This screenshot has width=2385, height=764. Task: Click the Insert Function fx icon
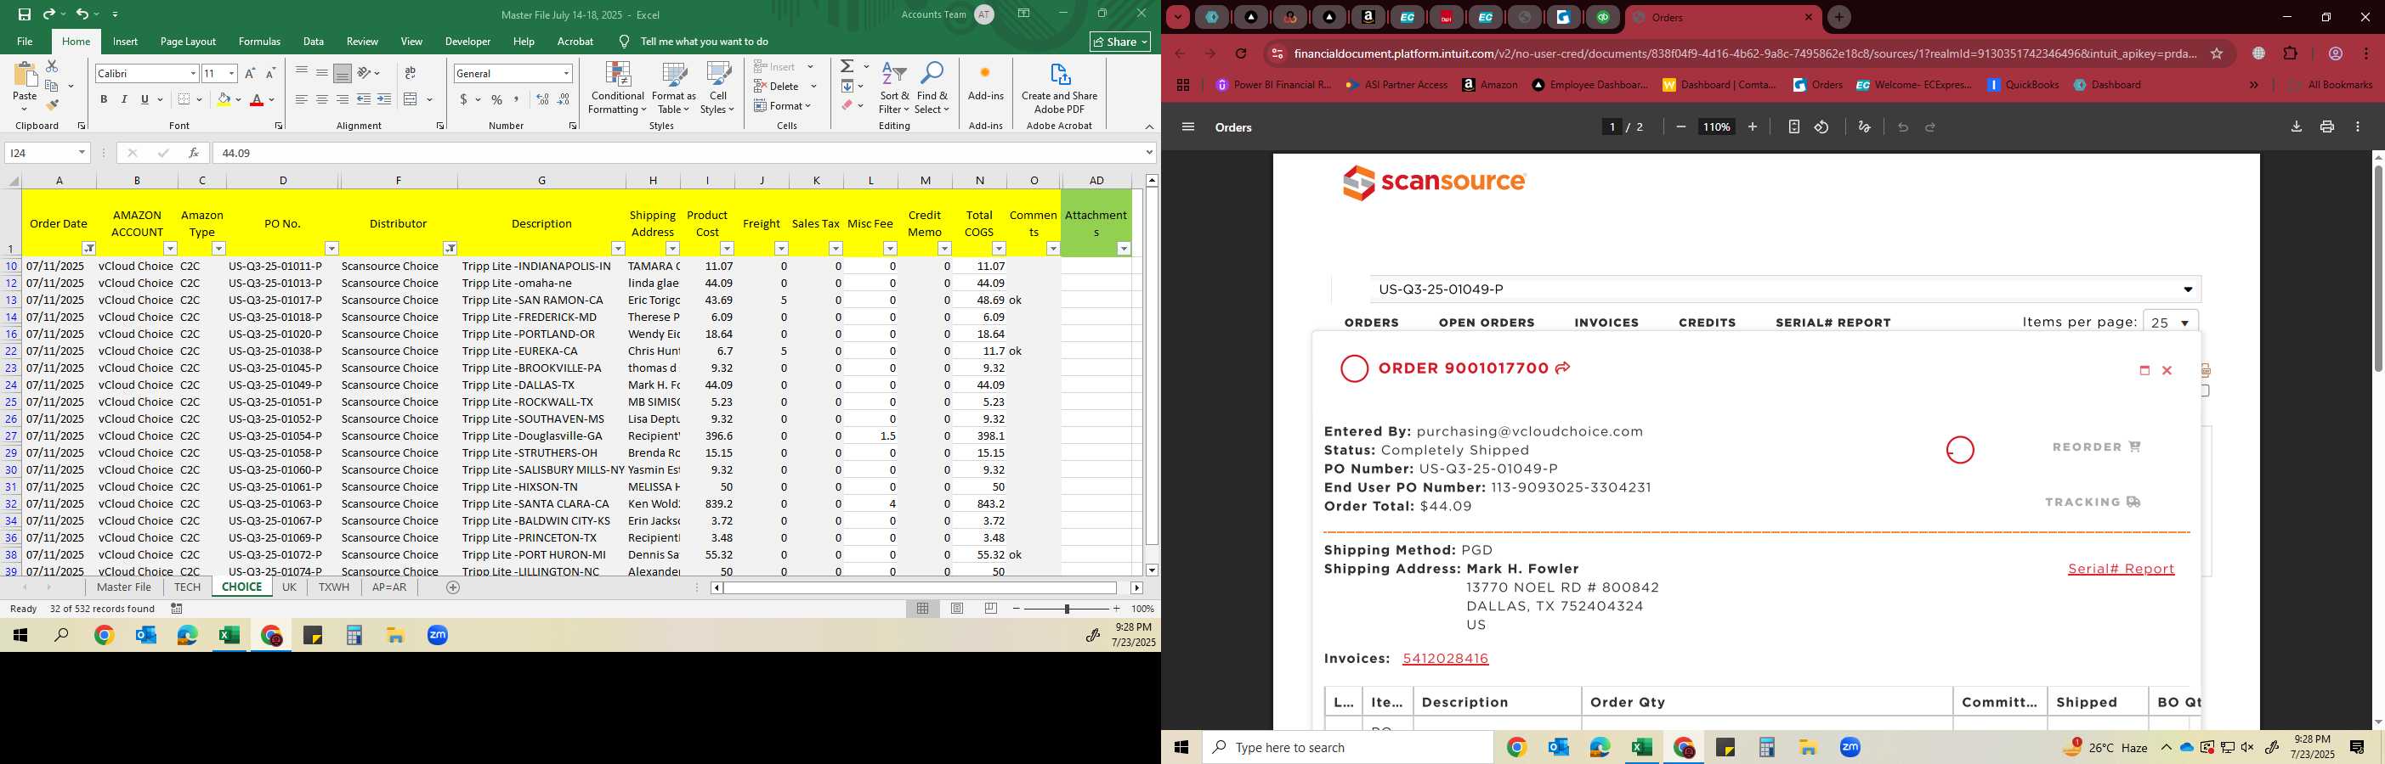[194, 153]
